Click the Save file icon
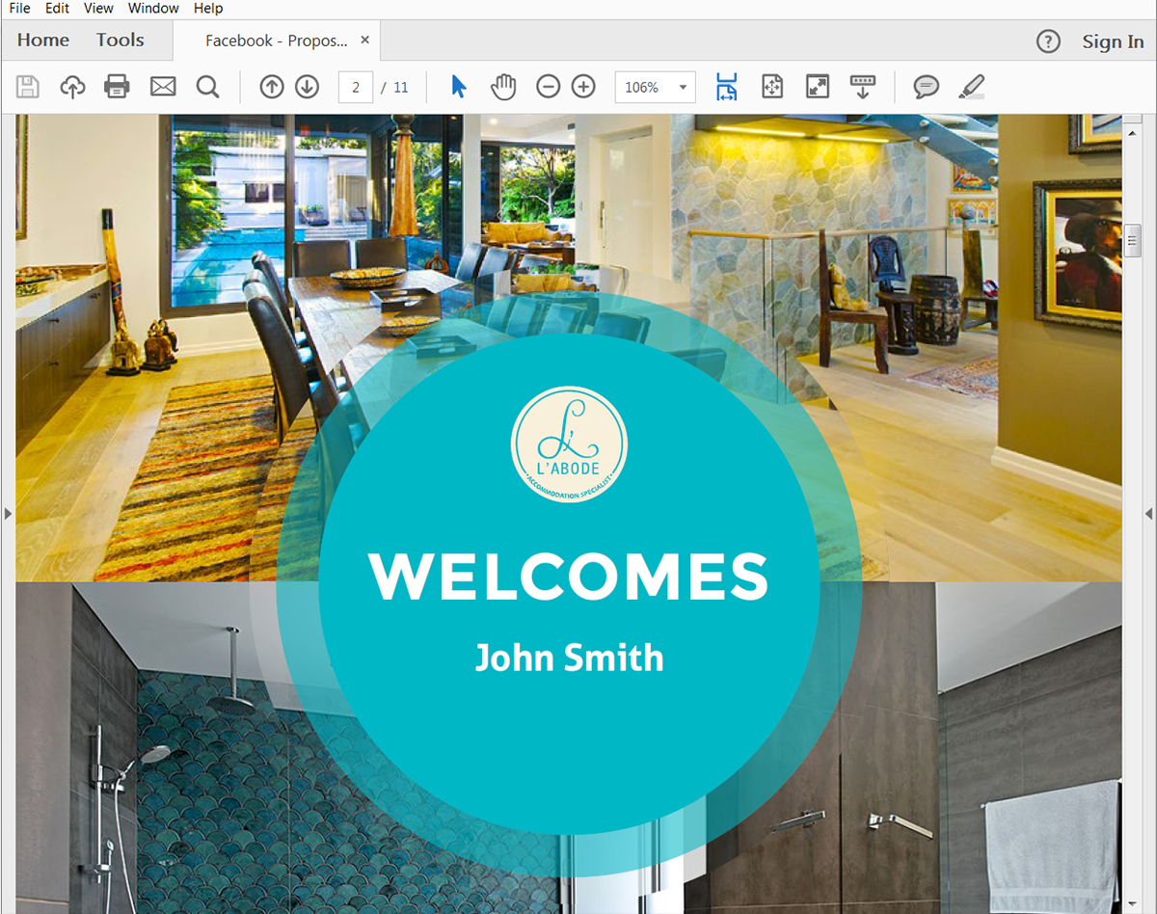This screenshot has width=1157, height=914. pos(28,87)
